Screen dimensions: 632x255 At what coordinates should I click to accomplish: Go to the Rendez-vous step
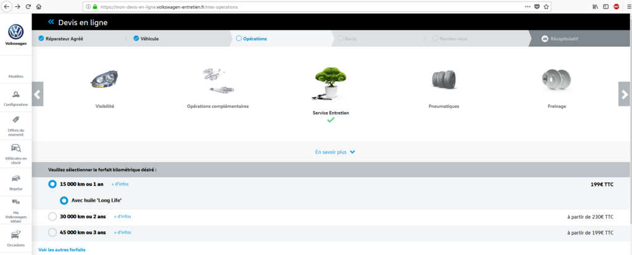click(x=450, y=39)
